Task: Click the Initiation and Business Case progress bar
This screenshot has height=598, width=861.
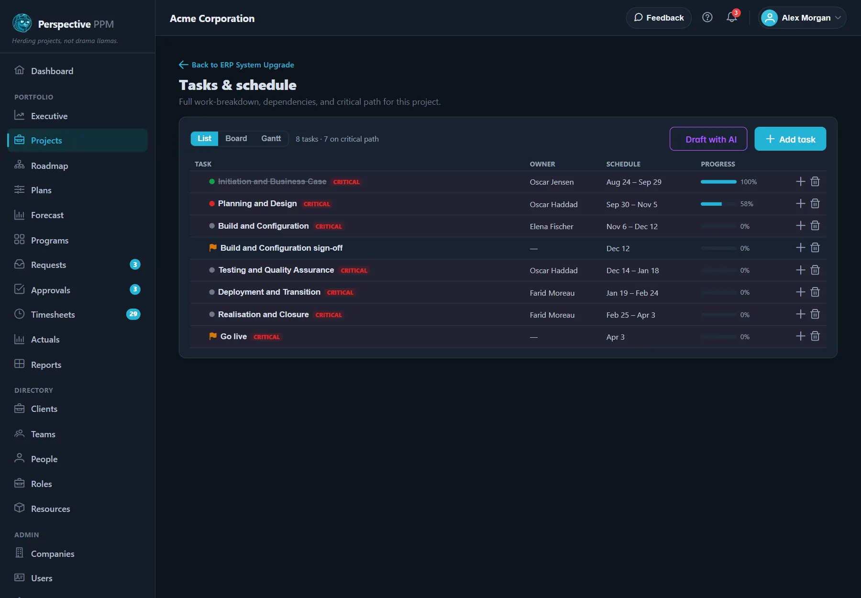Action: click(x=718, y=182)
